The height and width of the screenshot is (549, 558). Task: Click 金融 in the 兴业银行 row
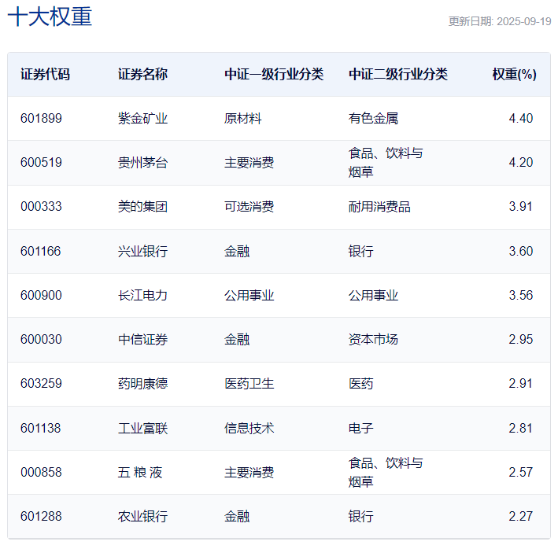tap(237, 252)
